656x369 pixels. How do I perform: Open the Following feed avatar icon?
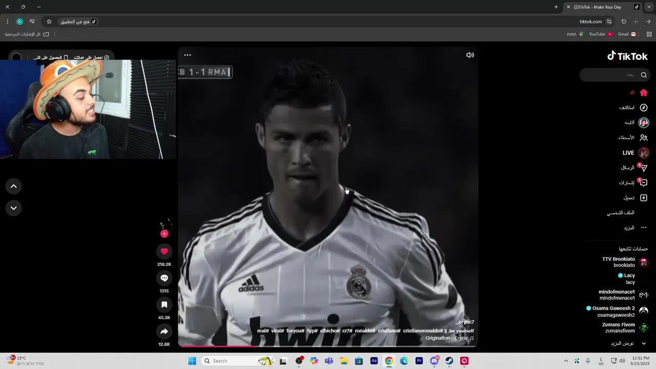[x=644, y=122]
